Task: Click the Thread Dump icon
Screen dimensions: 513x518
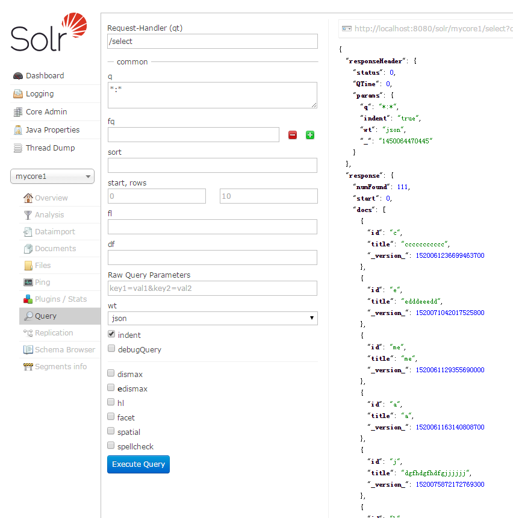Action: tap(17, 148)
